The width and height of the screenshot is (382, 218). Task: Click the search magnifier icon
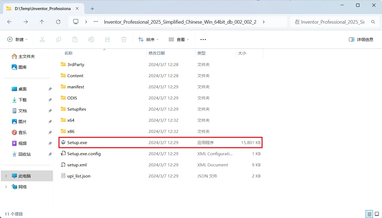[373, 22]
